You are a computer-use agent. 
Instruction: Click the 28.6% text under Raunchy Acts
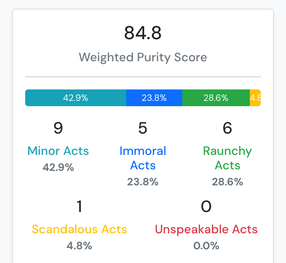click(x=227, y=182)
